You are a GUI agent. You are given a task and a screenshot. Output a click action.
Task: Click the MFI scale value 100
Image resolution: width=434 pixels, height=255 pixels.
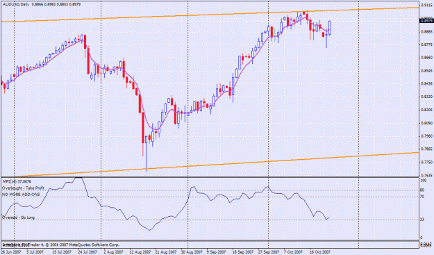pos(424,180)
